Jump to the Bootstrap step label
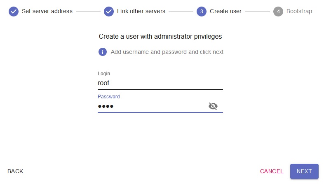This screenshot has width=324, height=186. (x=299, y=11)
